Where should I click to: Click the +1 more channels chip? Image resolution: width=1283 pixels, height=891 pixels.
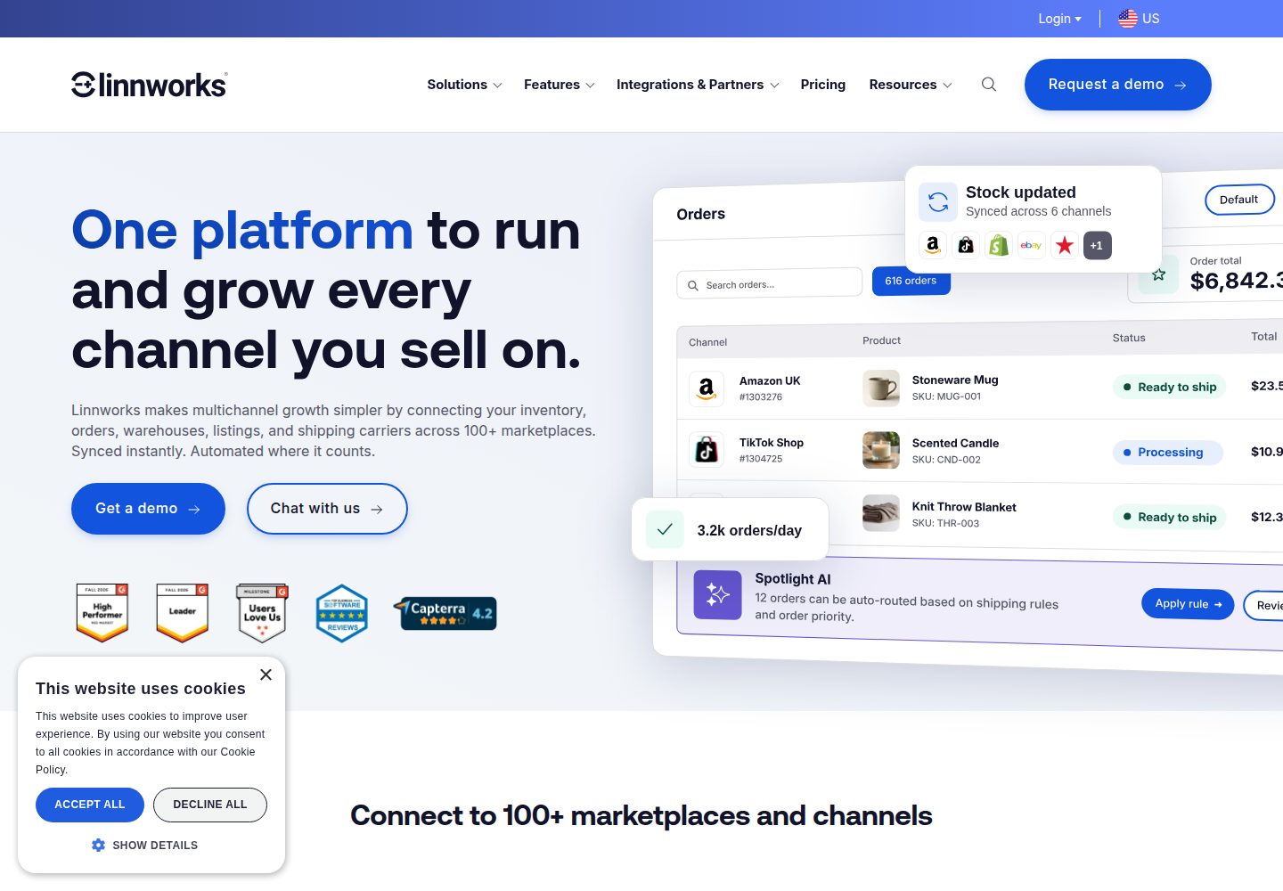click(x=1098, y=245)
